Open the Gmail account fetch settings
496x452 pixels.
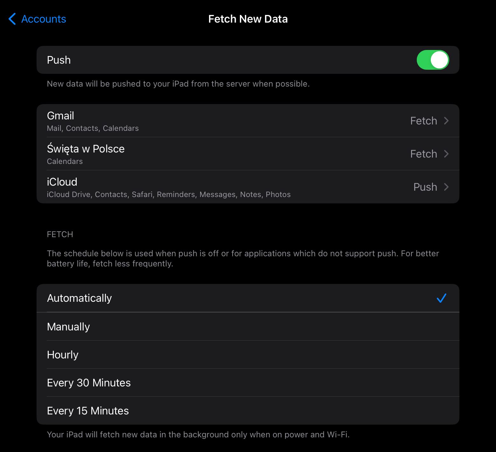point(248,121)
